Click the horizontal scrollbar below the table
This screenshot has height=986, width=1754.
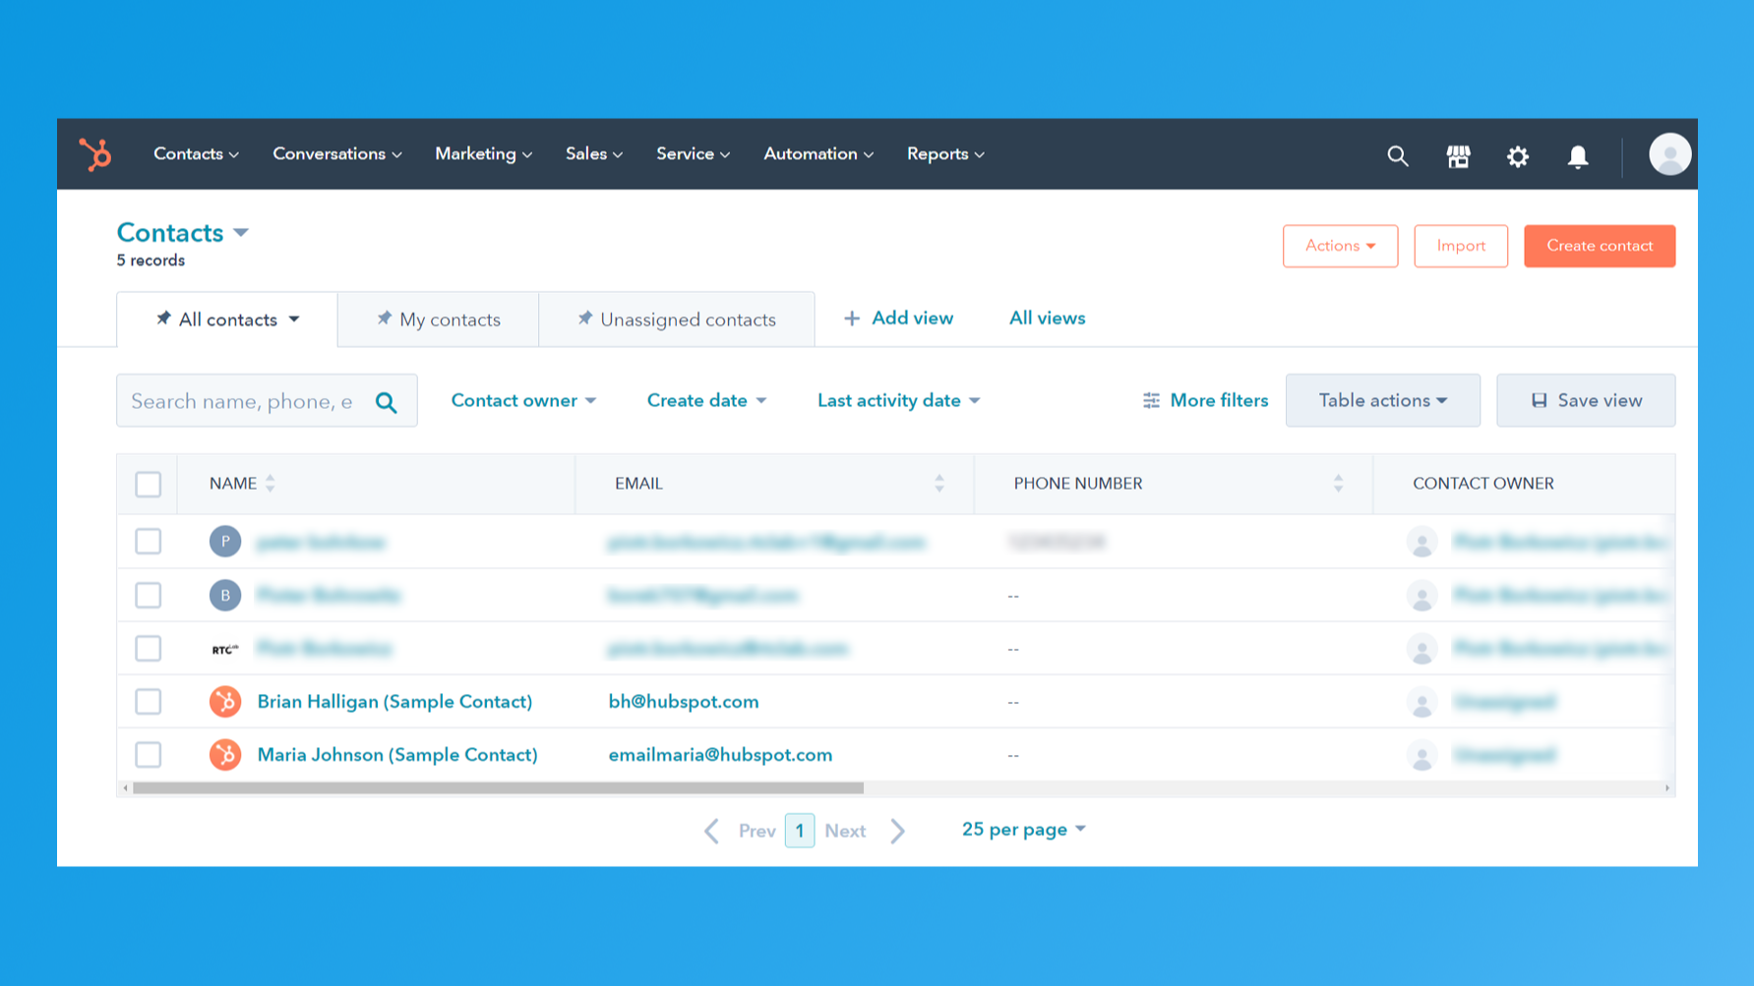tap(492, 787)
